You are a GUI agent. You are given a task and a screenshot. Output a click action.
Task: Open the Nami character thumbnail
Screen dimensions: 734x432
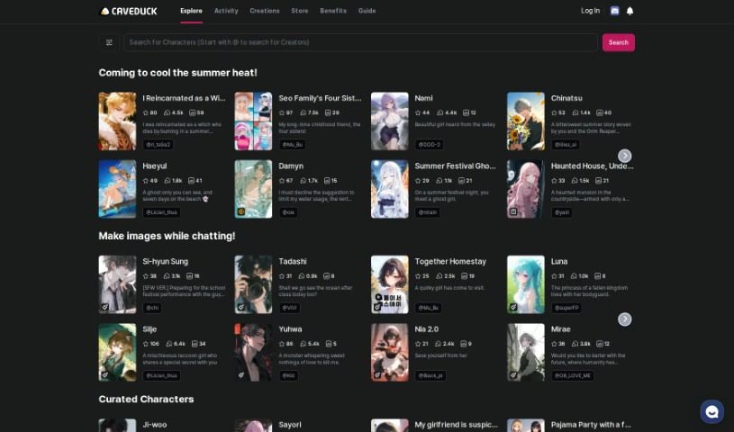point(389,121)
